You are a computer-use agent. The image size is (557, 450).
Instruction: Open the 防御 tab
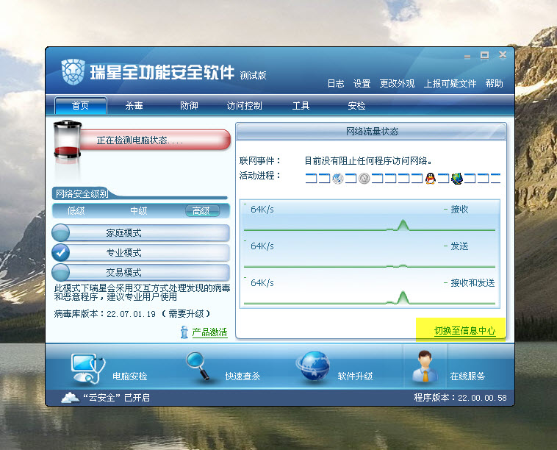(189, 106)
